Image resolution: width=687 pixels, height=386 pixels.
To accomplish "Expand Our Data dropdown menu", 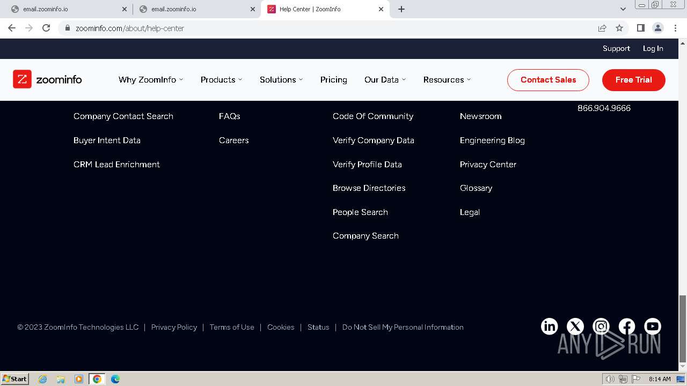I will [385, 79].
